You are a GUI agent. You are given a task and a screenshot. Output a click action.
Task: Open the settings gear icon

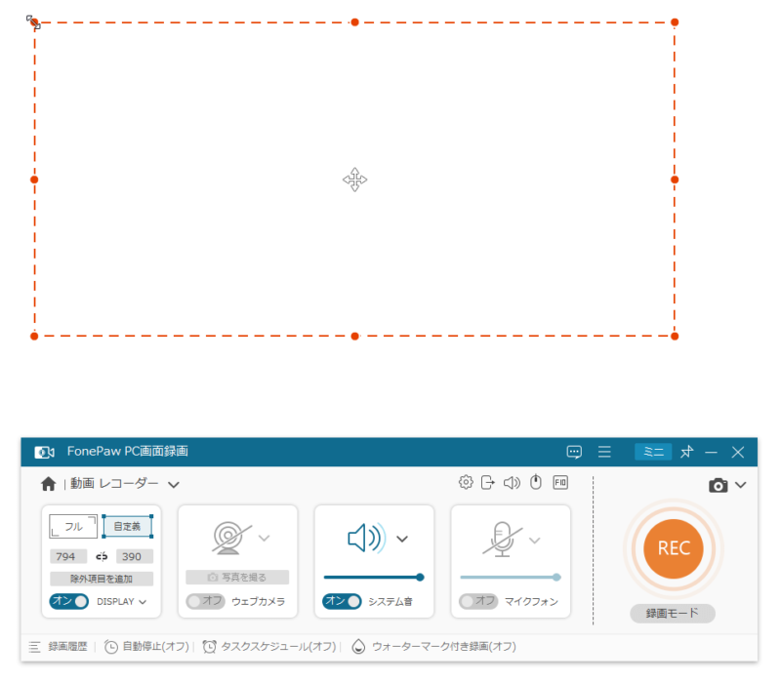(x=467, y=482)
